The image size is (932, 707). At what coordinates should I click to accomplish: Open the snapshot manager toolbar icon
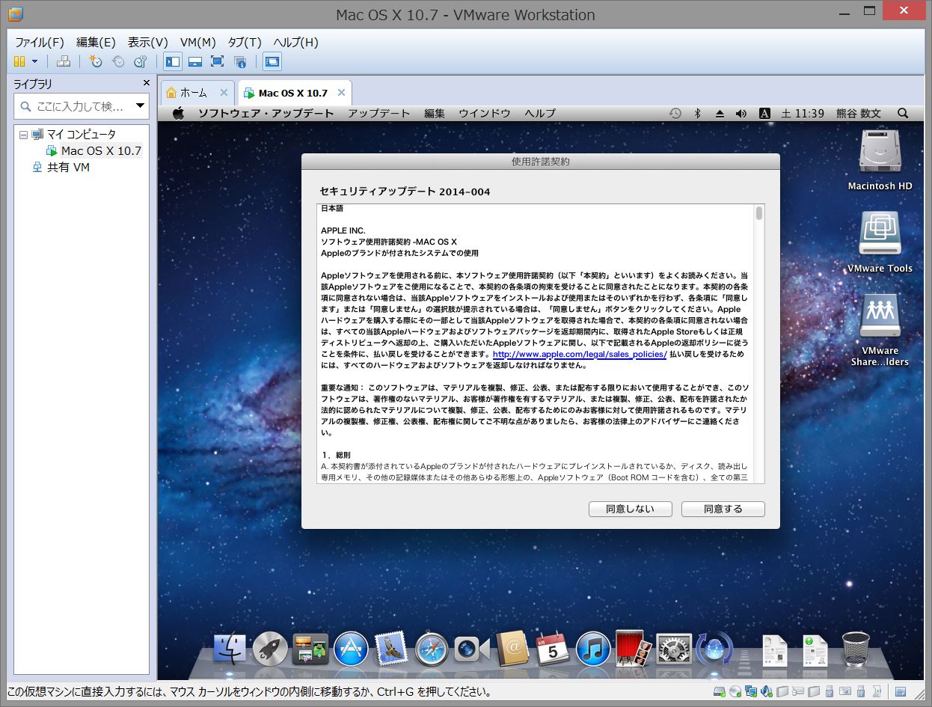tap(141, 61)
